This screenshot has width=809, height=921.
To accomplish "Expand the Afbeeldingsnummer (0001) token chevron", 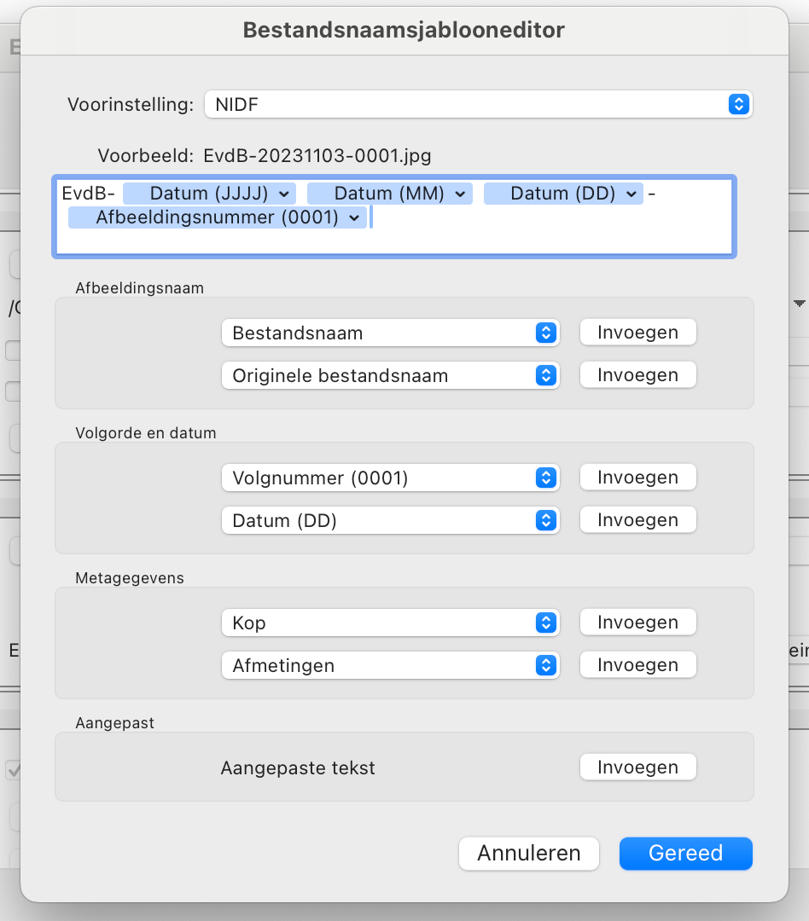I will (354, 218).
